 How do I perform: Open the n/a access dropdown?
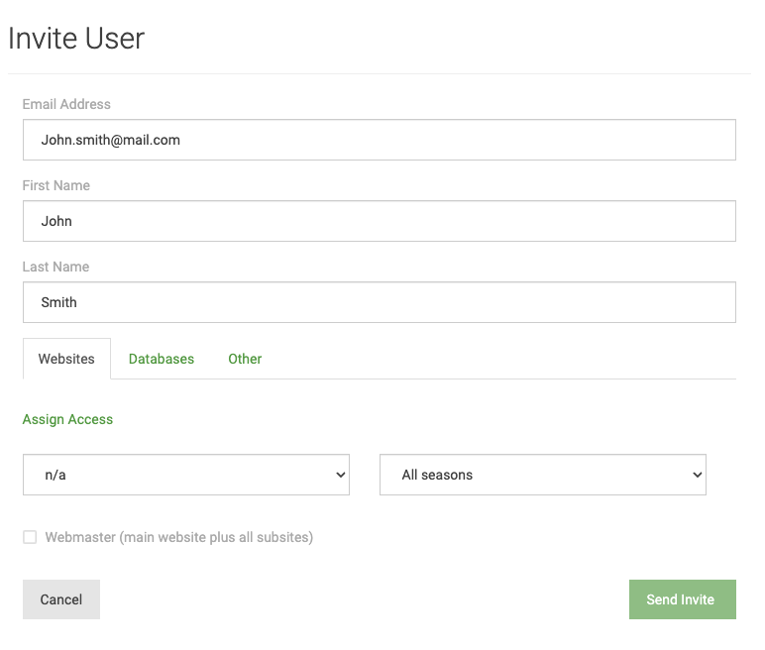pyautogui.click(x=186, y=475)
